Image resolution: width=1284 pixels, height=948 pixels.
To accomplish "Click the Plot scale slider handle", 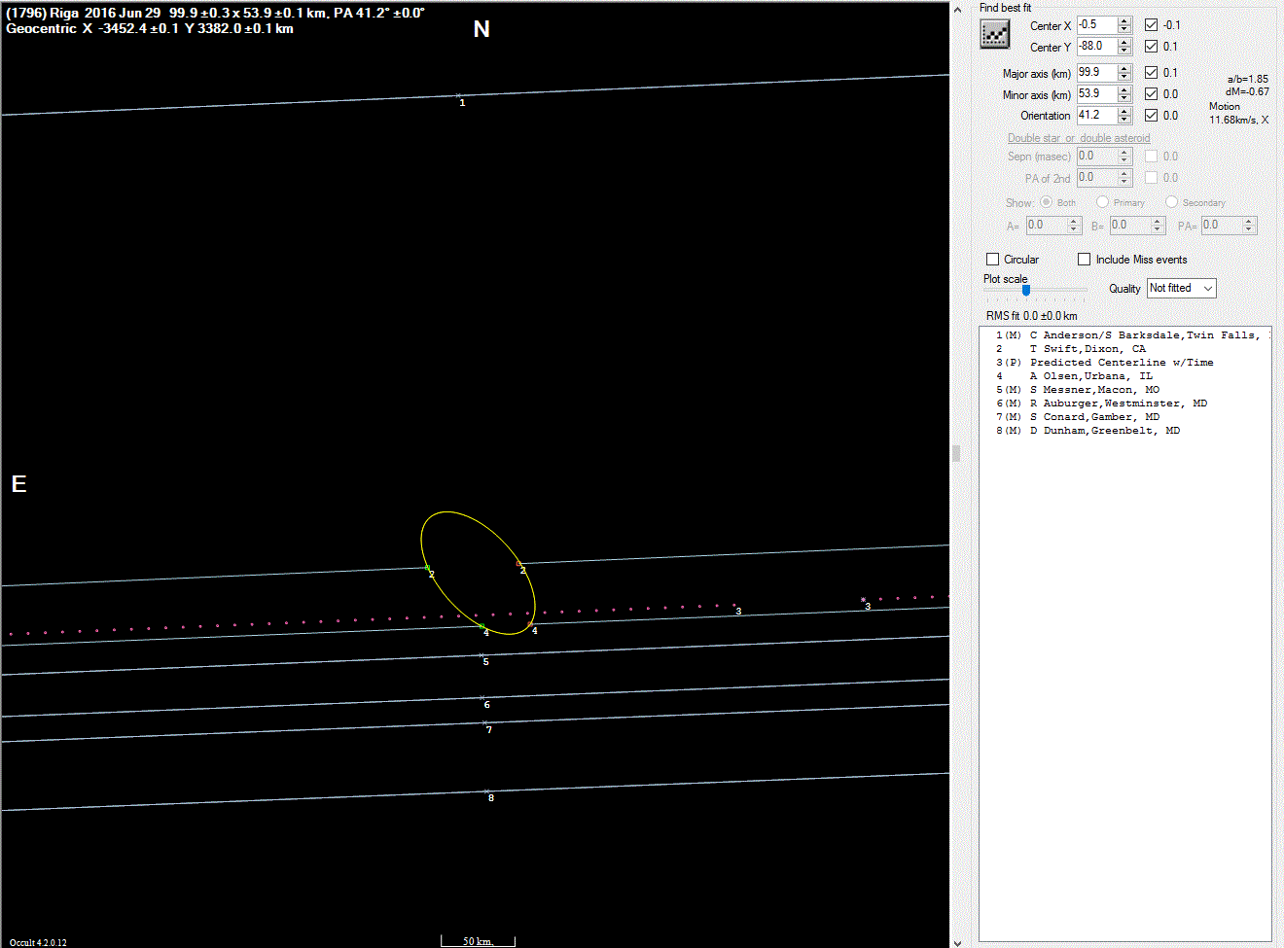I will pos(1026,290).
